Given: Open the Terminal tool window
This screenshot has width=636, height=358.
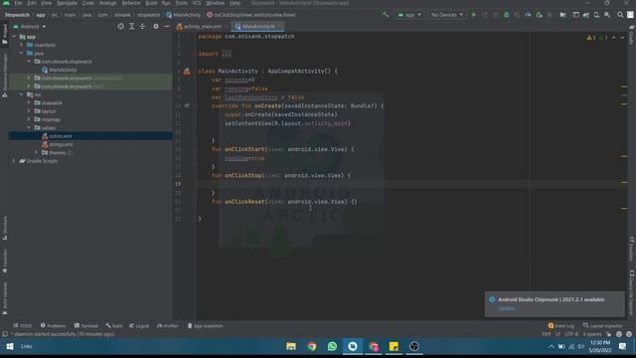Looking at the screenshot, I should coord(86,325).
